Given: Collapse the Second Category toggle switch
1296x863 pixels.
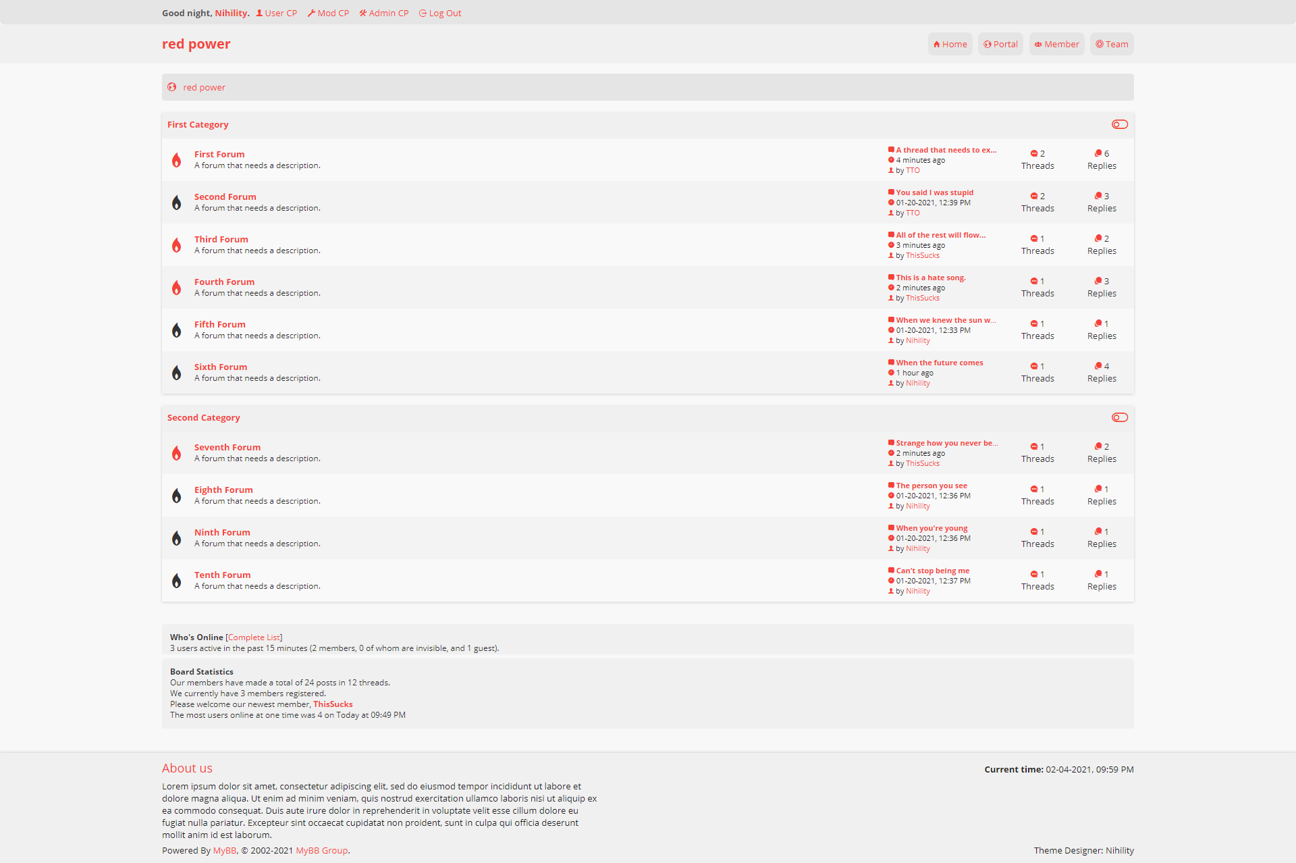Looking at the screenshot, I should pos(1119,417).
